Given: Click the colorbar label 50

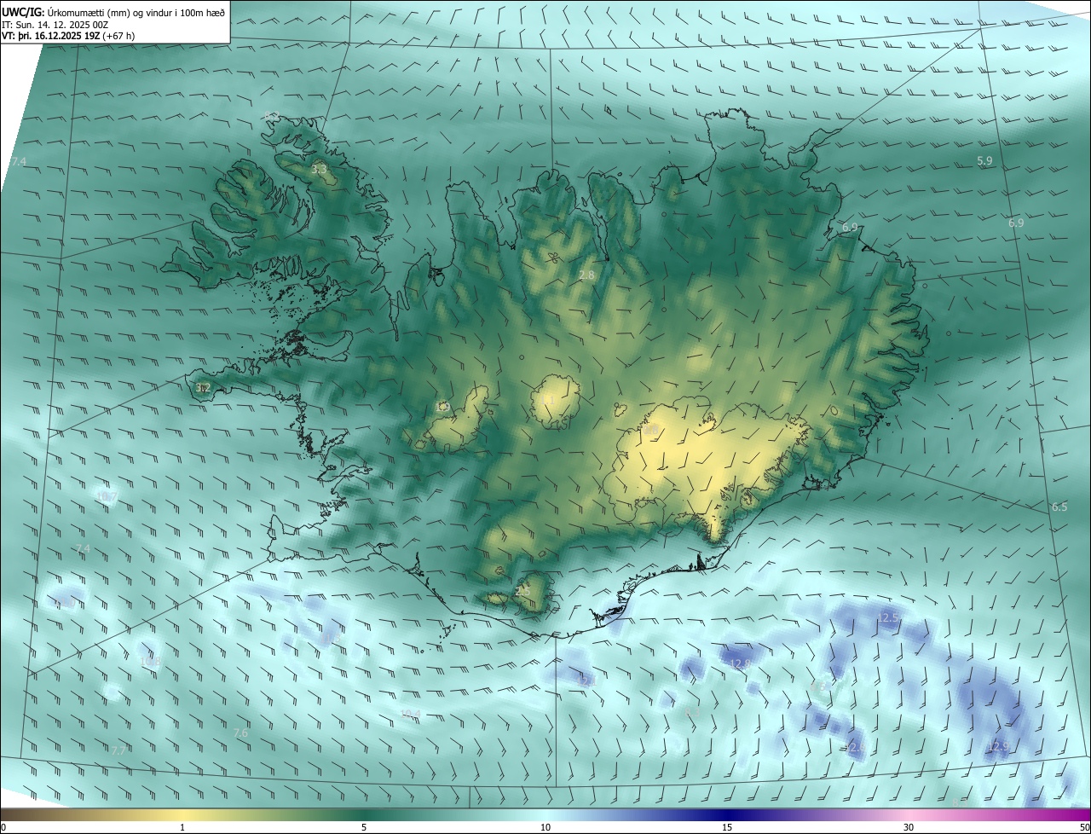Looking at the screenshot, I should point(1083,827).
